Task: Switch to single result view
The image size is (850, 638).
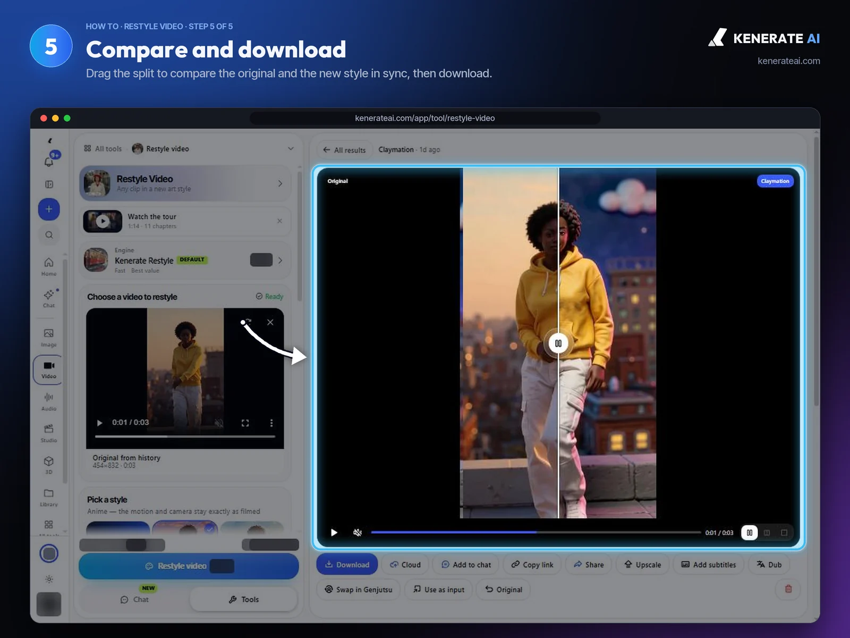Action: (x=784, y=532)
